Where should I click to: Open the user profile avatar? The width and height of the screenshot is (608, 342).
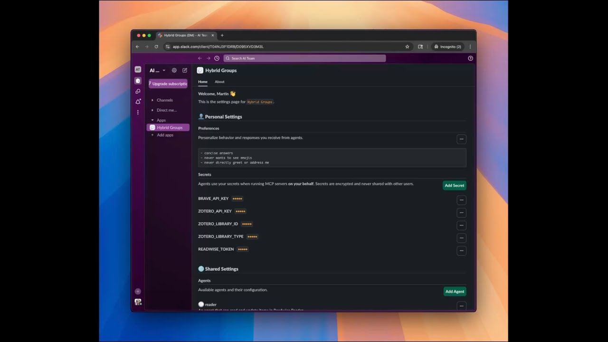coord(138,302)
